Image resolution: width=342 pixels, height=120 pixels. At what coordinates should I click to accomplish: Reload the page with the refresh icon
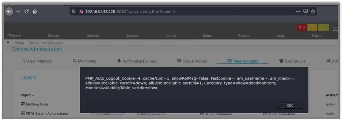click(x=26, y=12)
